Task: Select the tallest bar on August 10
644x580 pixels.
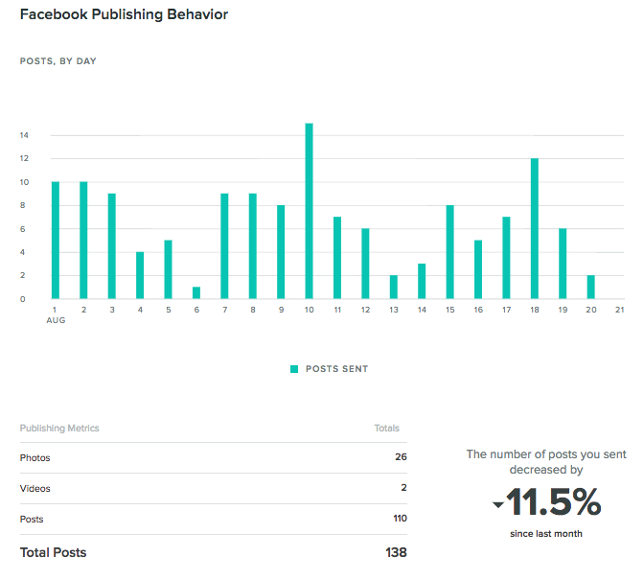Action: (x=309, y=211)
